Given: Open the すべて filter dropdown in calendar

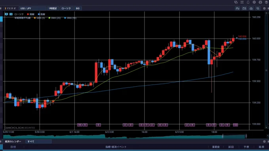Looking at the screenshot, I should (x=39, y=142).
